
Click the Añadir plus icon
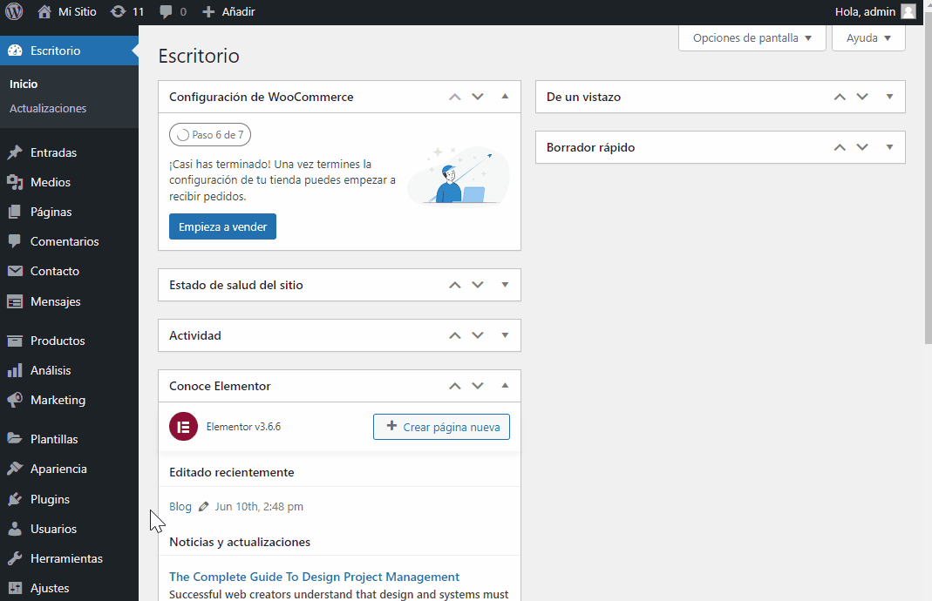click(x=208, y=11)
